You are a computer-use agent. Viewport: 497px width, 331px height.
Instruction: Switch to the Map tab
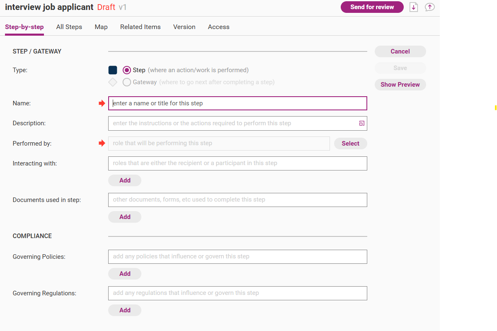coord(101,27)
